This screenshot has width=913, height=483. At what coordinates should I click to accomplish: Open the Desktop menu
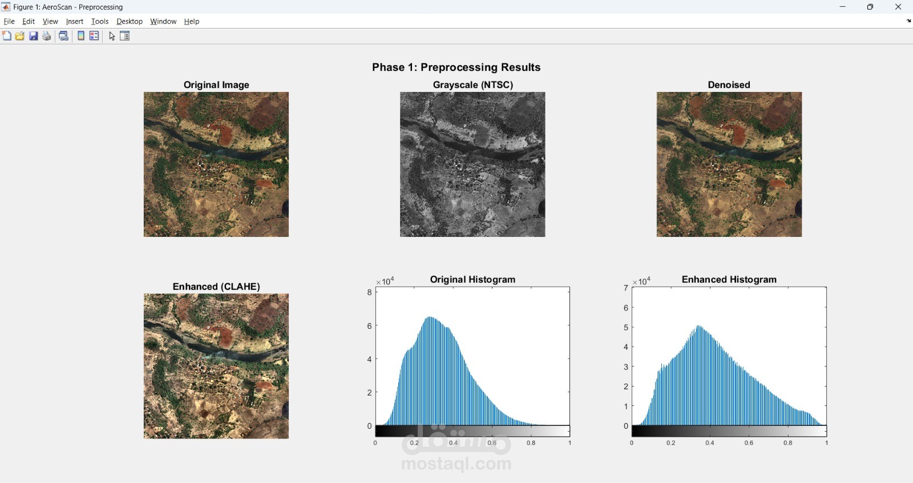130,22
